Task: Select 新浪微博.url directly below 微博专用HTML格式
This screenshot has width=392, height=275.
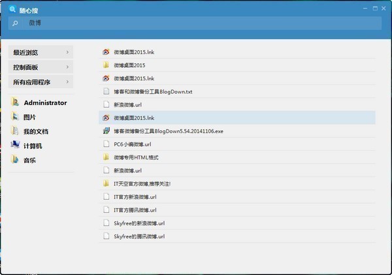Action: tap(237, 170)
